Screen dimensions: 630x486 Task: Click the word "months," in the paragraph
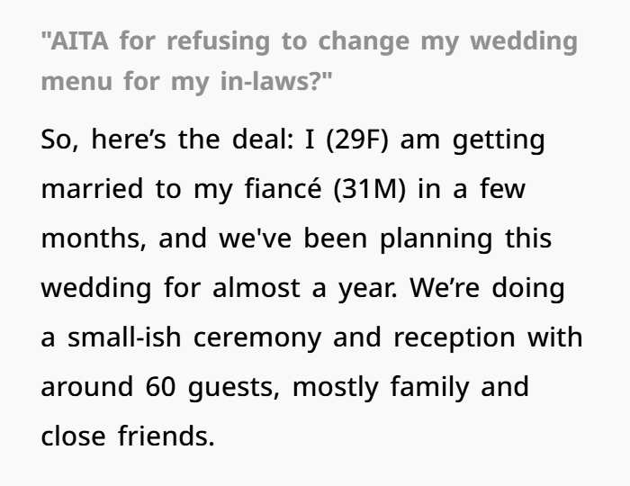(94, 238)
